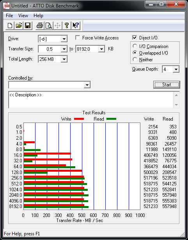188x240 pixels.
Task: Click the read value 444034
Action: pos(169,166)
